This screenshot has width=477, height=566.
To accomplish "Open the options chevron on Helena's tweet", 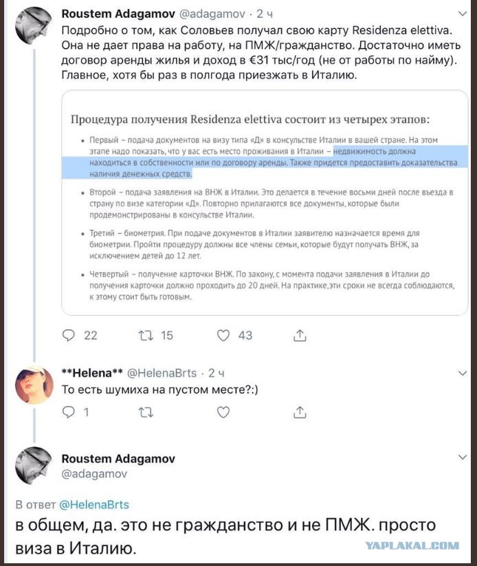I will (462, 373).
